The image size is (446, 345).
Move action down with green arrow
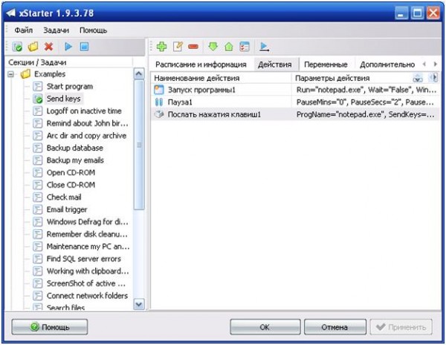tap(213, 46)
